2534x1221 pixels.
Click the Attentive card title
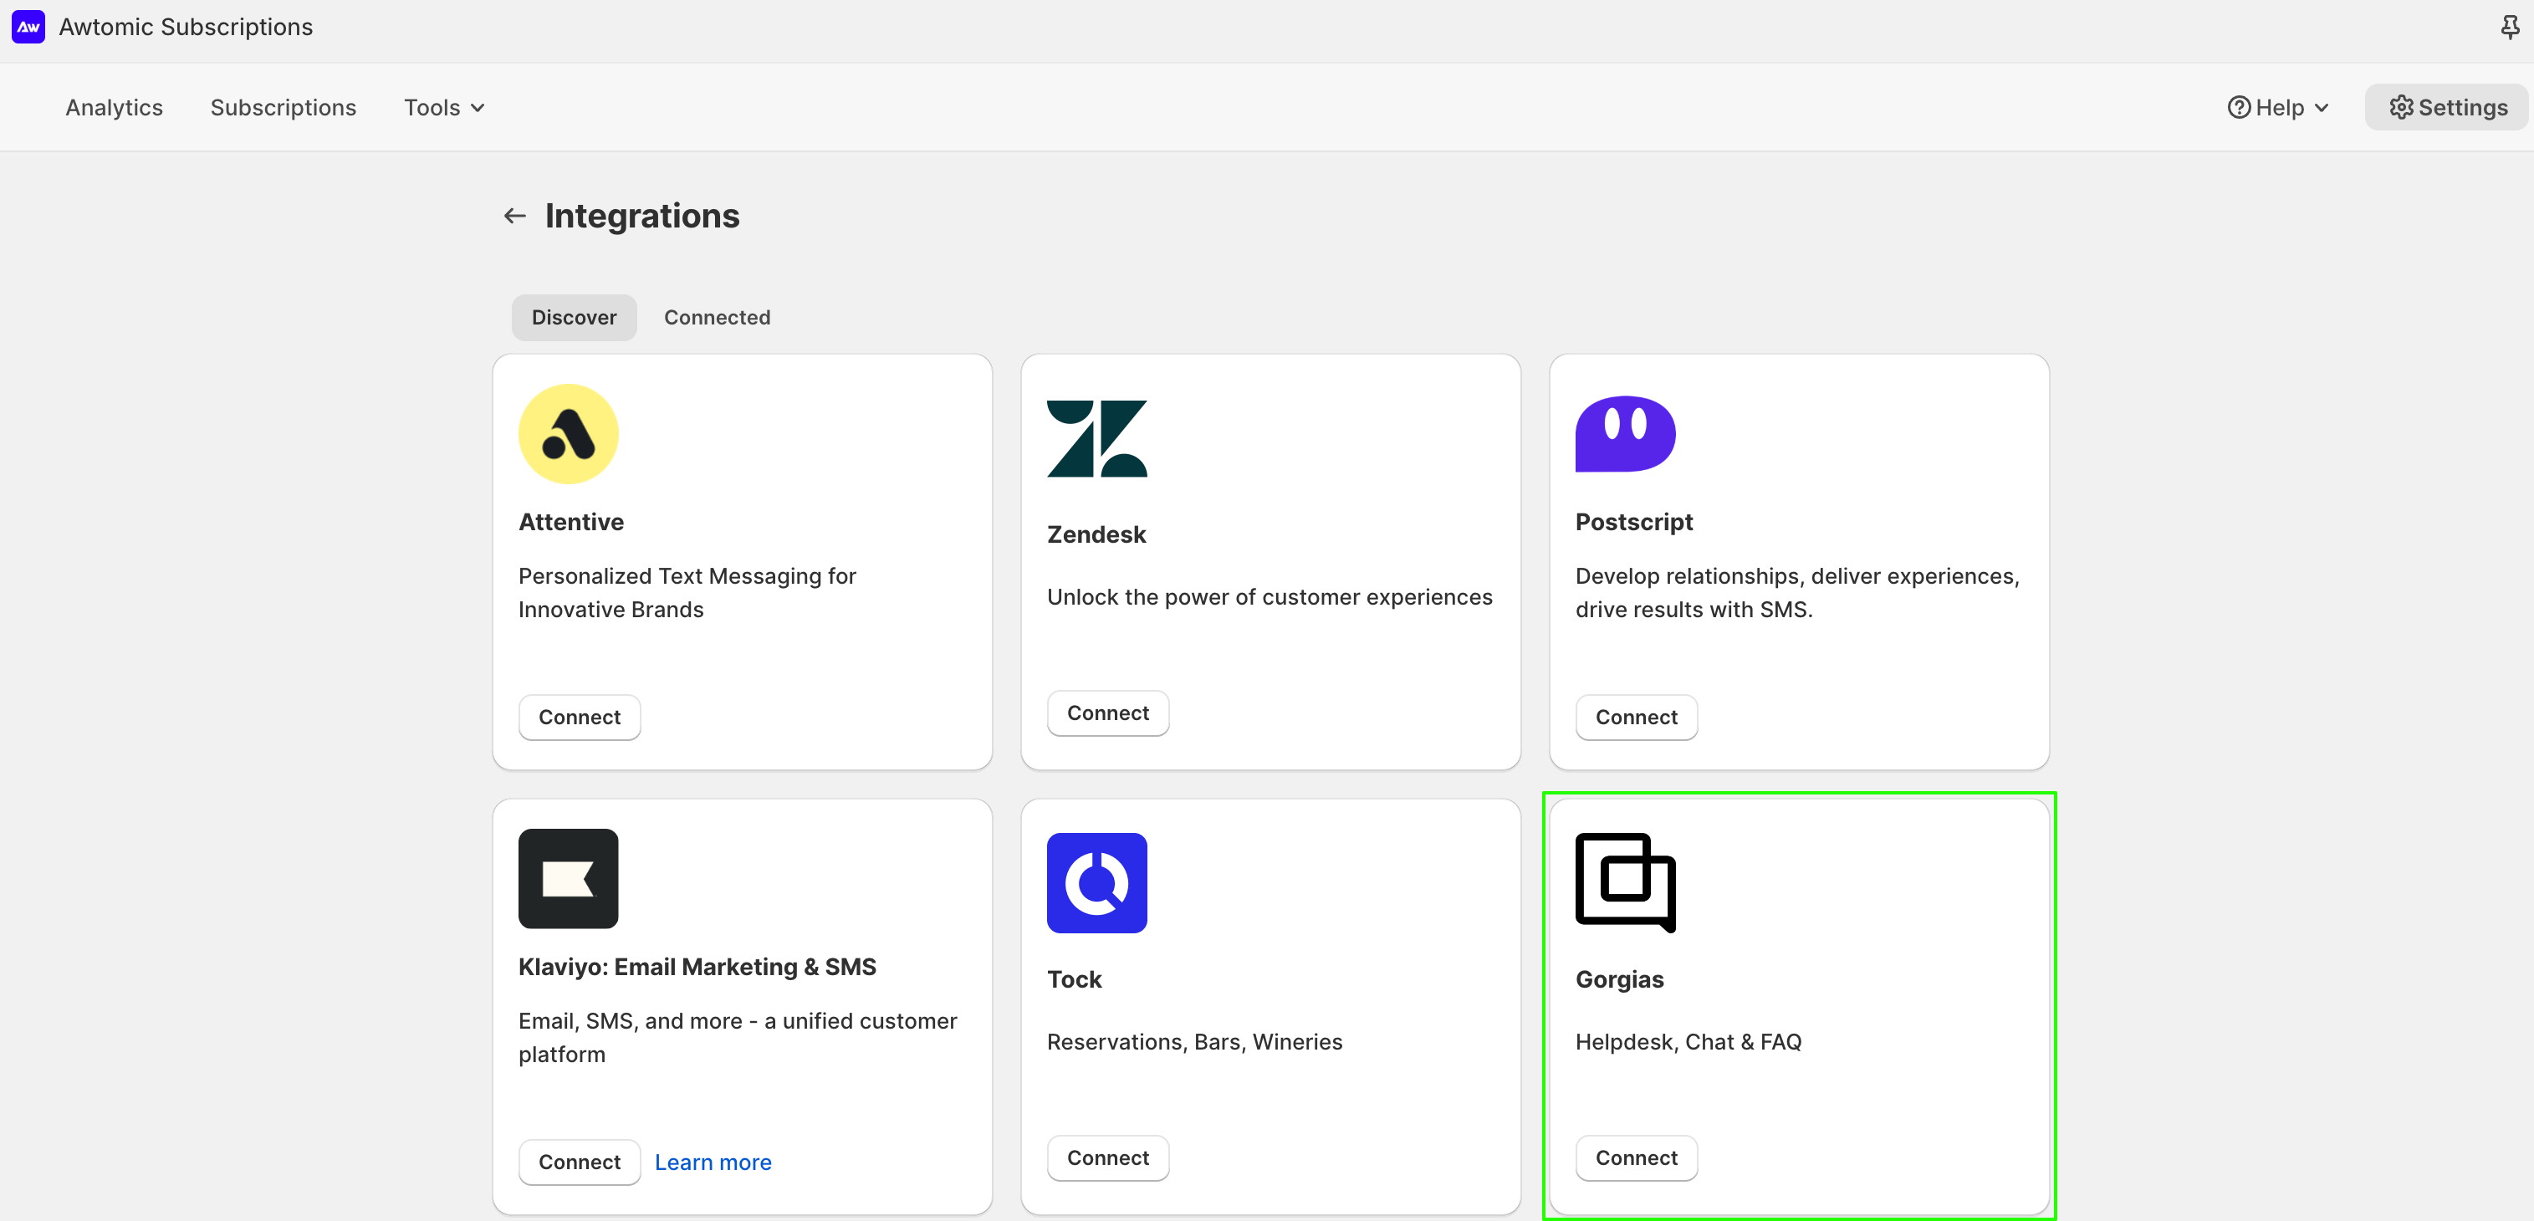(570, 522)
